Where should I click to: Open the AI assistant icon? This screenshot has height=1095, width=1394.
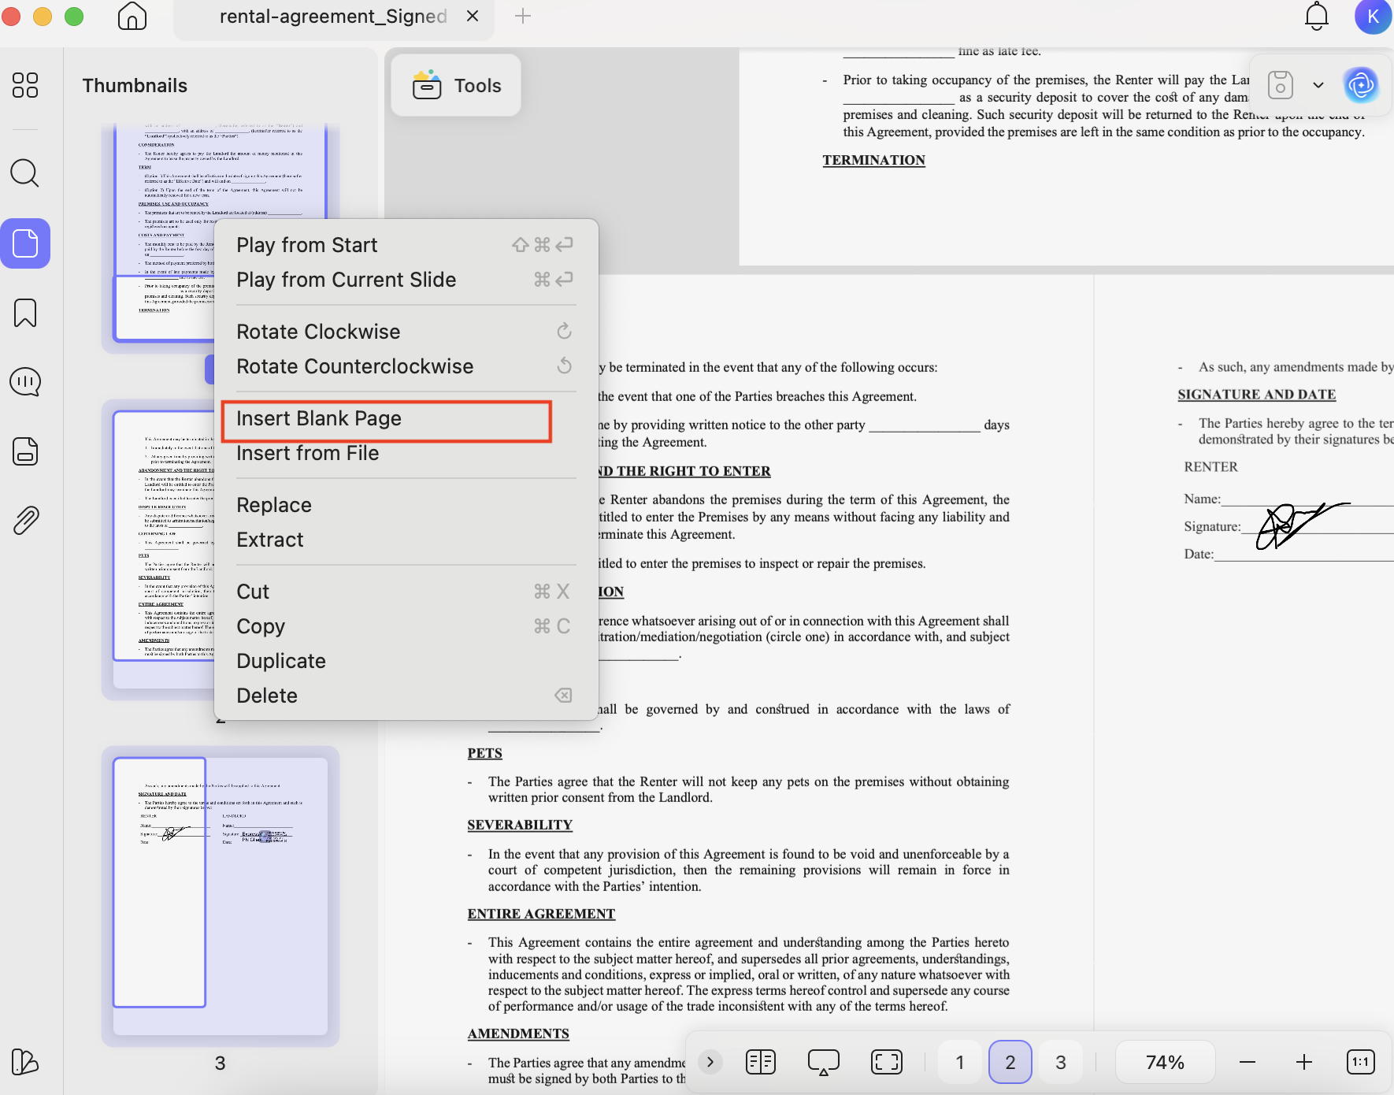[1361, 85]
